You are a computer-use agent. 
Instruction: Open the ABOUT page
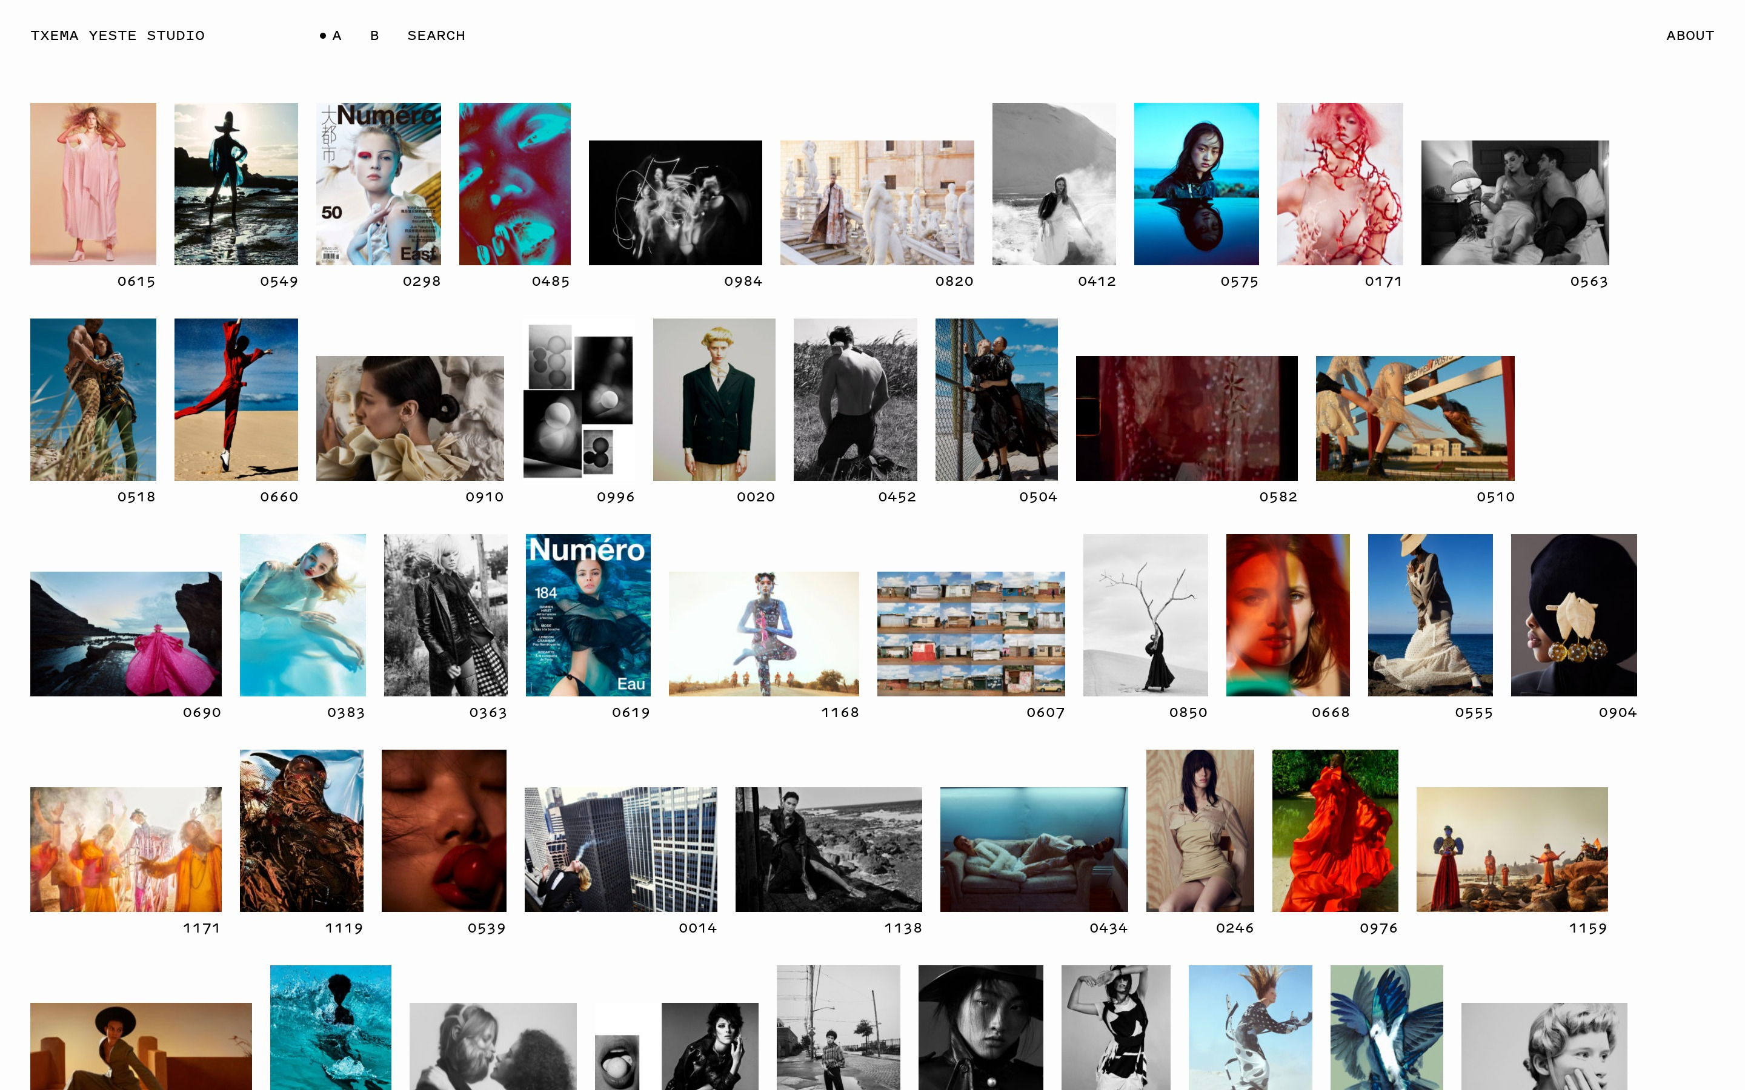pyautogui.click(x=1689, y=35)
